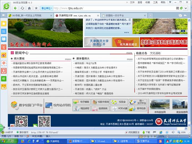
Task: Select slide number 1 in carousel
Action: coord(173,31)
